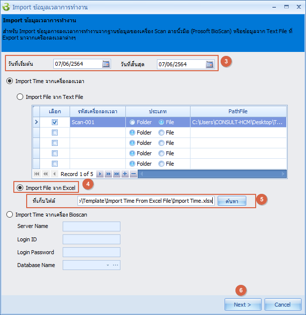Click the ประเภท column header
Viewport: 306px width, 315px height.
coord(158,111)
